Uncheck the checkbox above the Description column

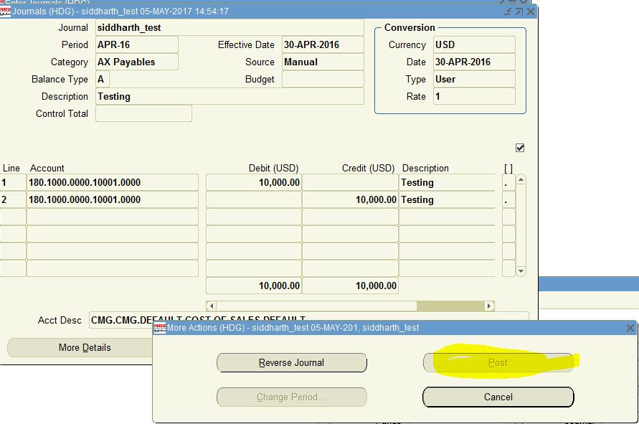(x=519, y=147)
